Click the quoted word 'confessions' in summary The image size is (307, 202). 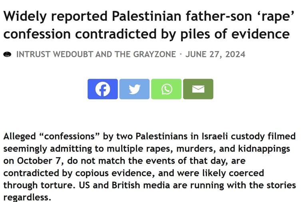pyautogui.click(x=70, y=136)
